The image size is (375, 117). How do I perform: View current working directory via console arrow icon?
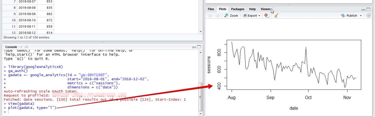[26, 47]
